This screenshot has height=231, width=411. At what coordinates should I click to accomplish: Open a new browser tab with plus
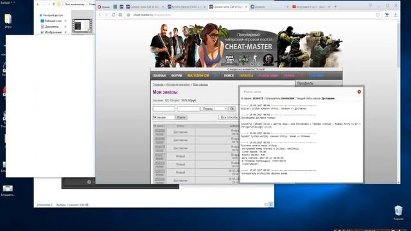pos(335,7)
